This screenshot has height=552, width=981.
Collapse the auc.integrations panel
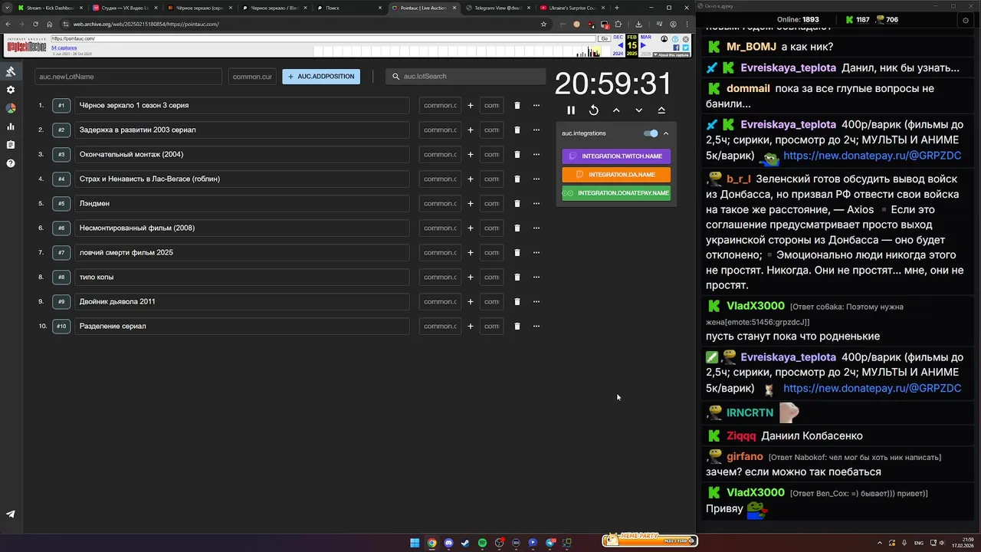click(x=666, y=133)
